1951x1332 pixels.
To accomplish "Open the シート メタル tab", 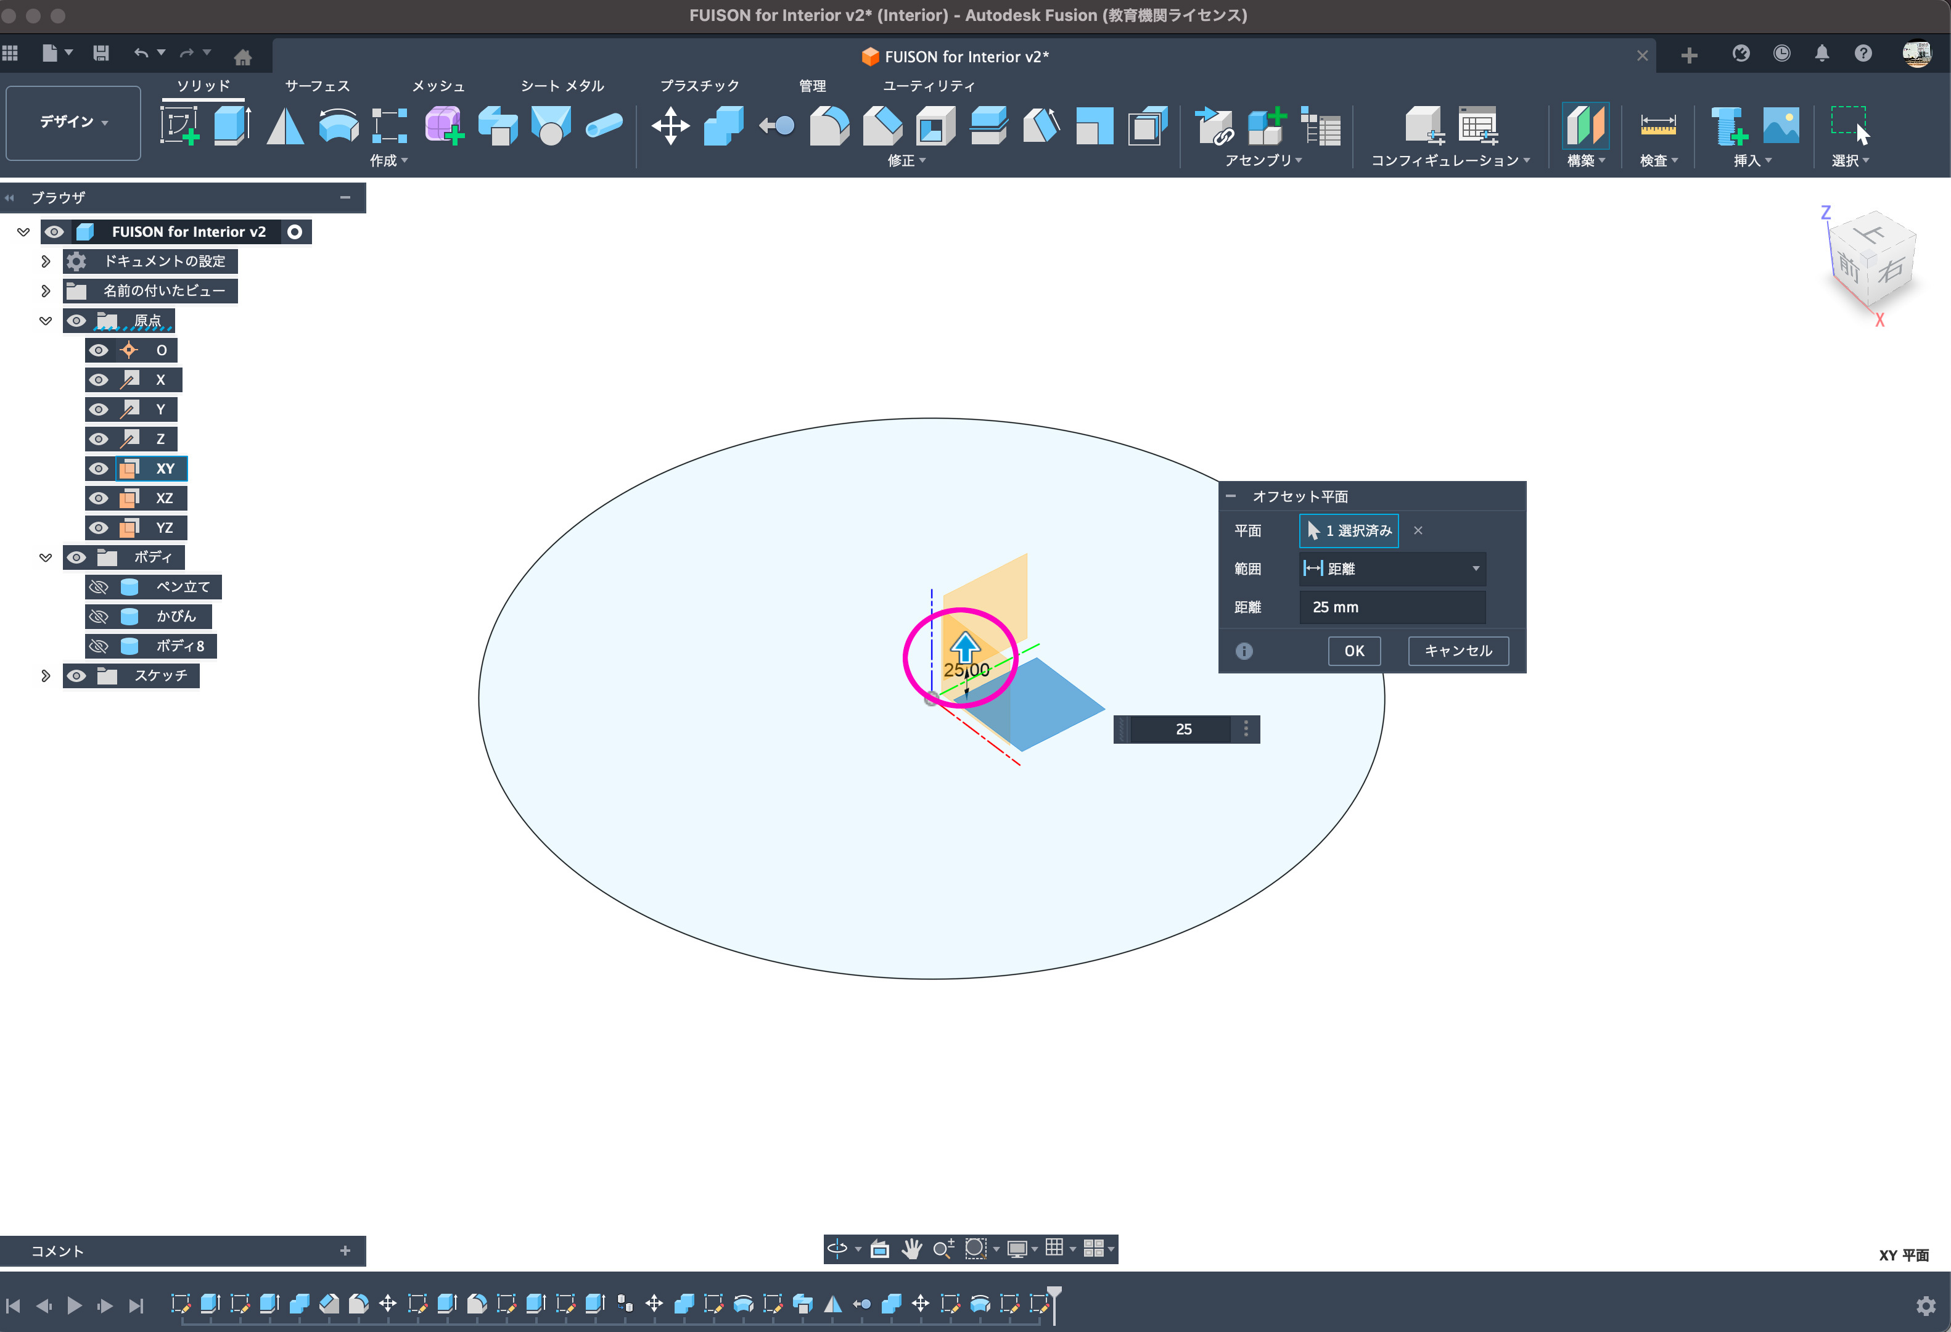I will 562,86.
